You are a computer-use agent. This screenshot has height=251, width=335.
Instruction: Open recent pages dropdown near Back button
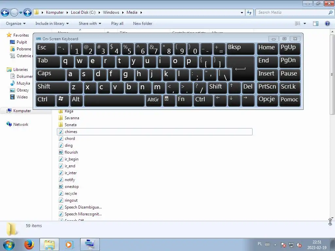pyautogui.click(x=21, y=13)
